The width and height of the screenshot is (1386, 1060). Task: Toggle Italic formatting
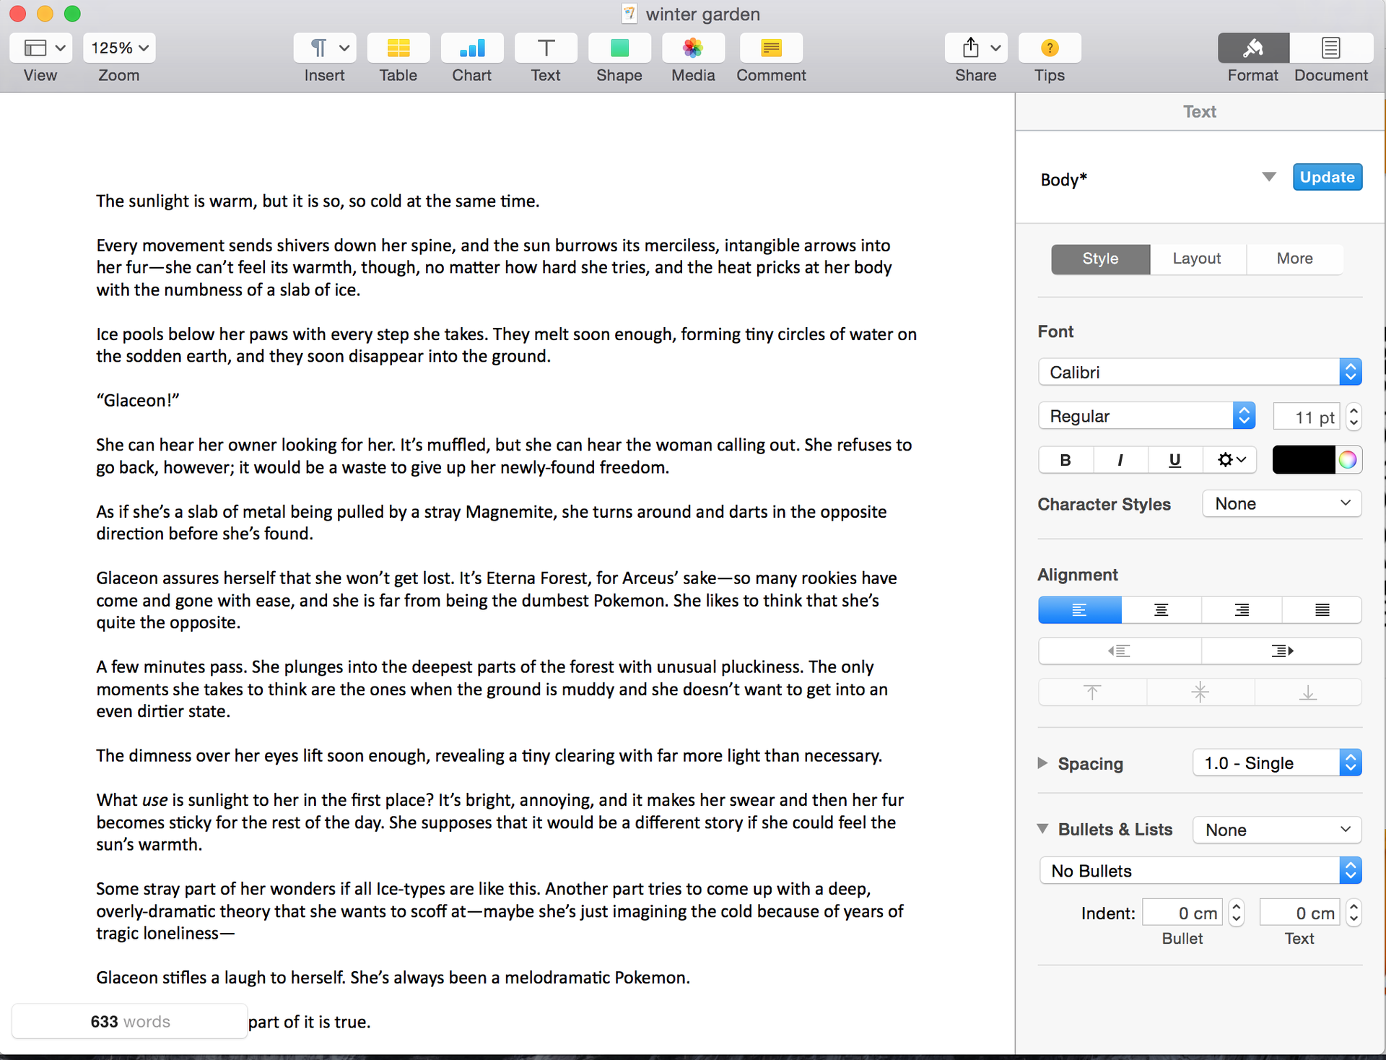point(1120,460)
